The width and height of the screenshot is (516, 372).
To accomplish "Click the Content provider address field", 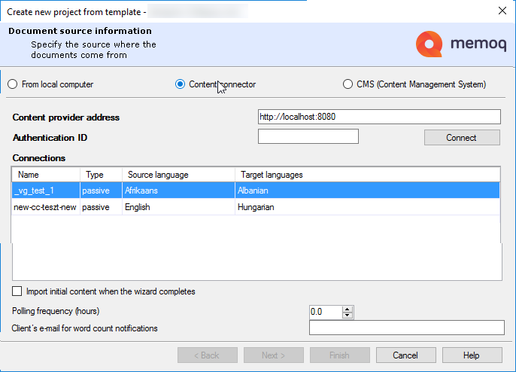I will (x=378, y=117).
